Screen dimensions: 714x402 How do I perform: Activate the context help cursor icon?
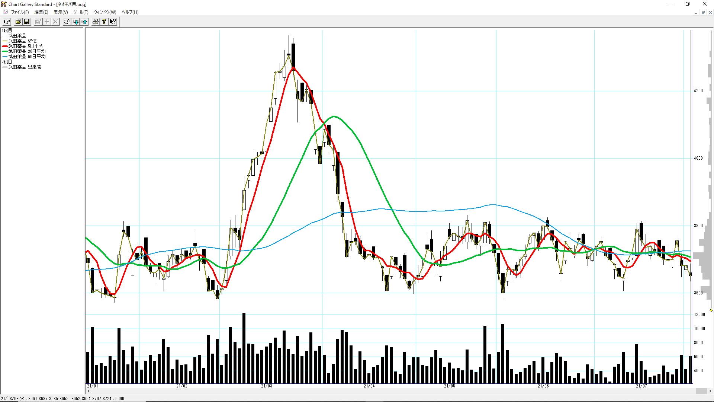tap(113, 22)
